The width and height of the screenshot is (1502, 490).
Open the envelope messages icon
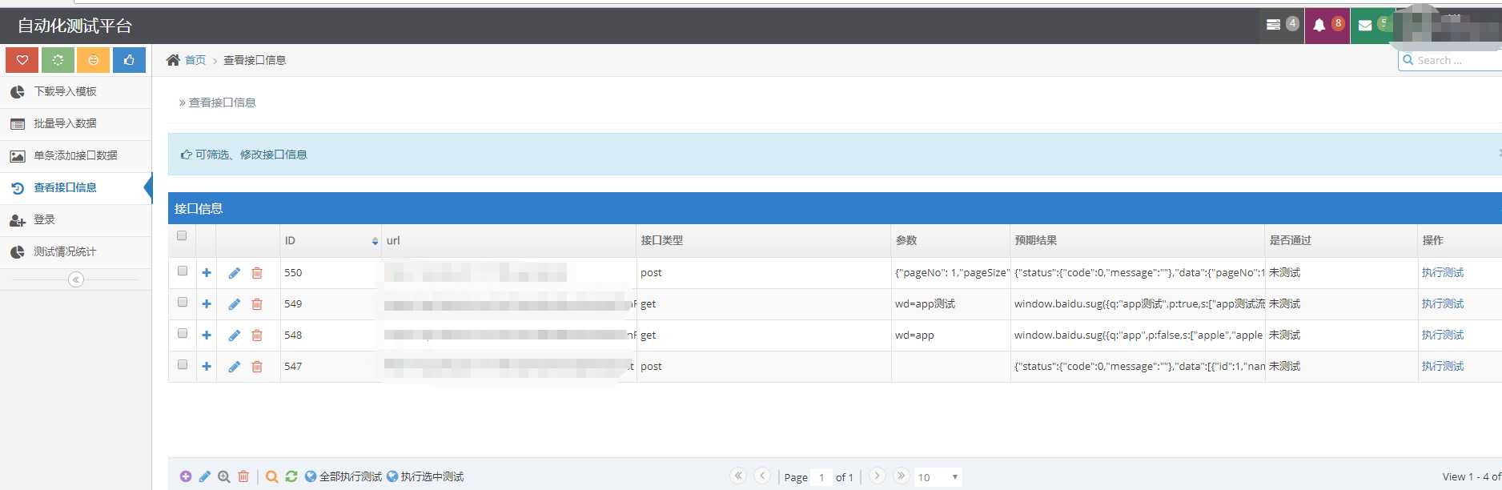(1372, 25)
